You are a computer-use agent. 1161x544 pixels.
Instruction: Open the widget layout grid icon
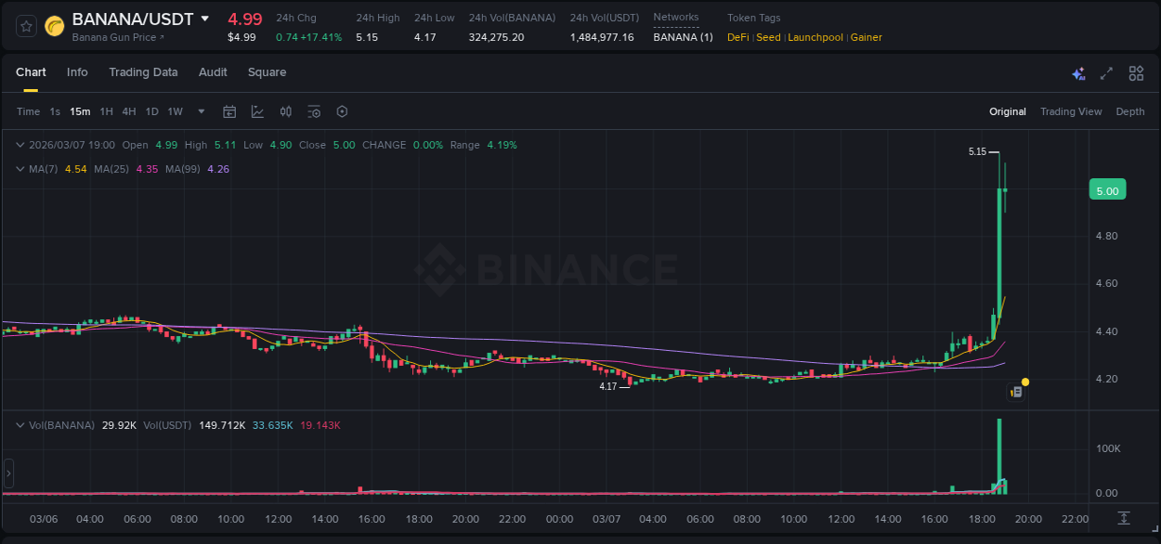click(x=1134, y=72)
